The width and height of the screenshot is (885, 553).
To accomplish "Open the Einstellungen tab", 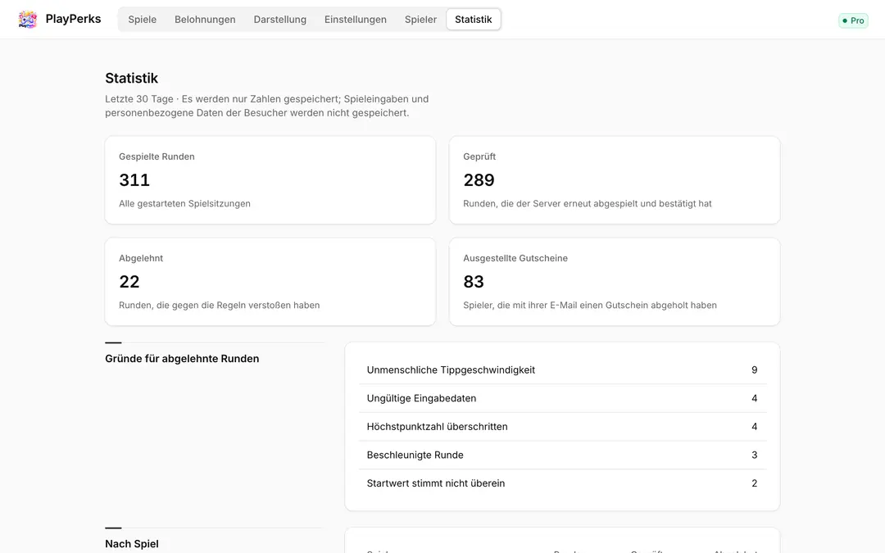I will point(356,19).
